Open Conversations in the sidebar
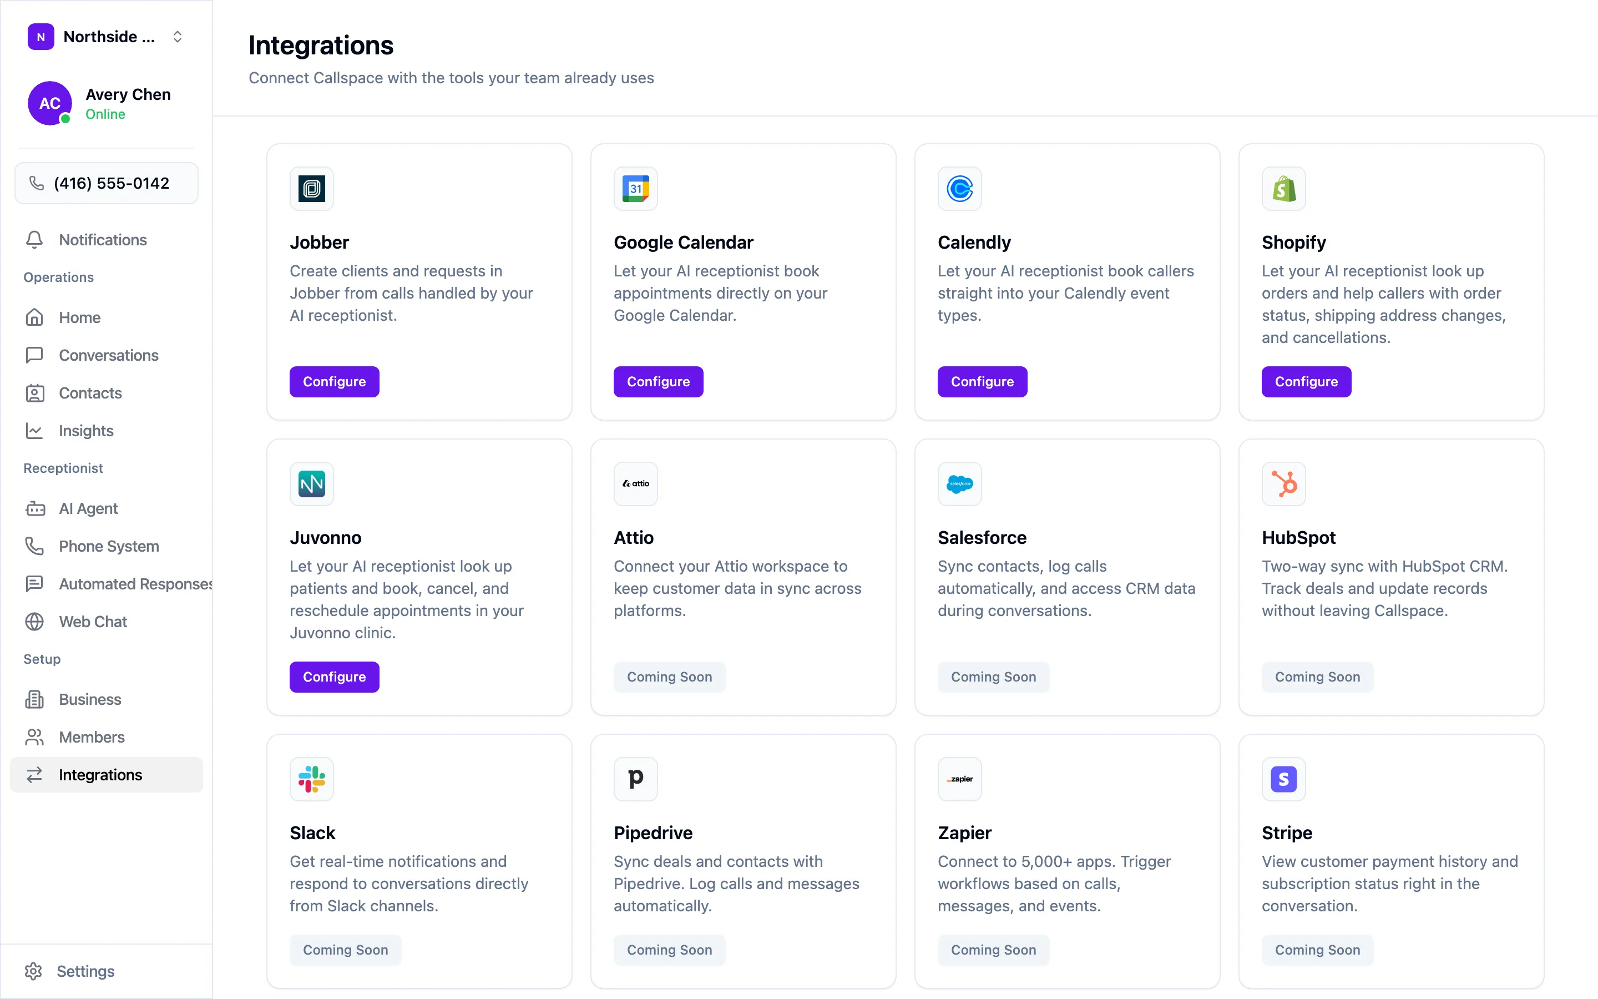The width and height of the screenshot is (1598, 999). 107,355
